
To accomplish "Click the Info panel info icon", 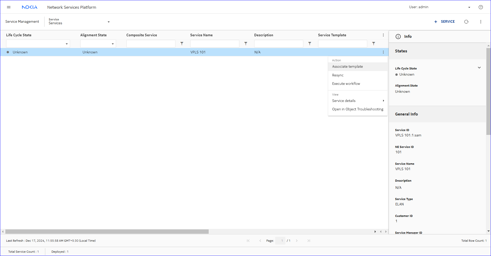I will pyautogui.click(x=398, y=37).
